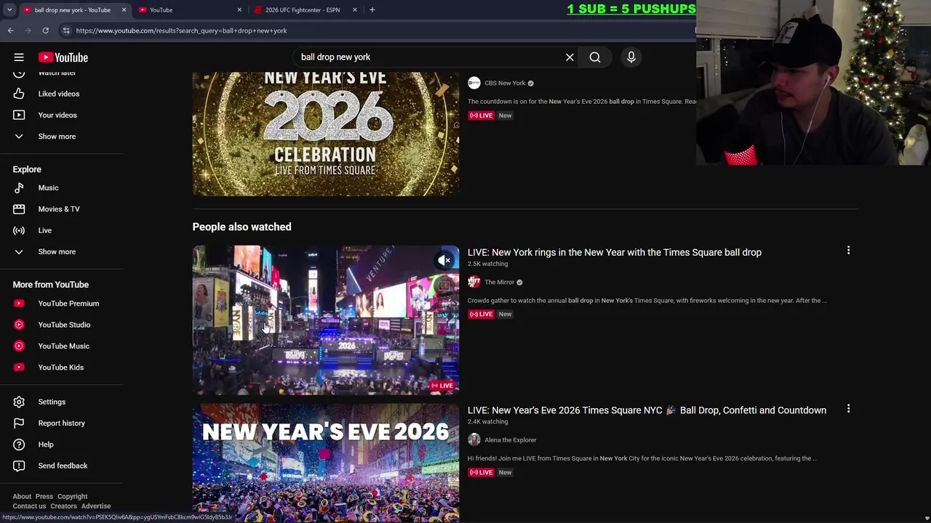Open YouTube Premium link
The height and width of the screenshot is (523, 931).
coord(62,304)
